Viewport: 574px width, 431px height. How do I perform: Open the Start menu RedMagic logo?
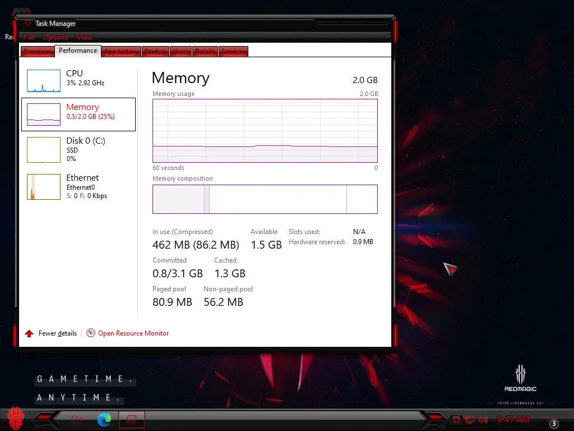[16, 419]
